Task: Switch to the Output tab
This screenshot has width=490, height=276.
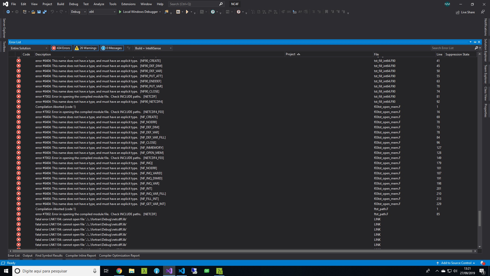Action: tap(28, 256)
